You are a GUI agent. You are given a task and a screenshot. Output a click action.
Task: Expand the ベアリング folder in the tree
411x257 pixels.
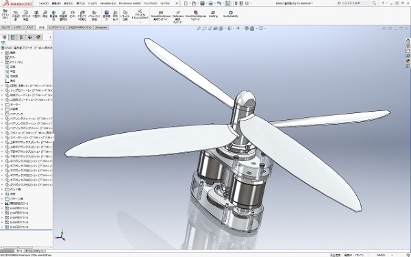2,114
